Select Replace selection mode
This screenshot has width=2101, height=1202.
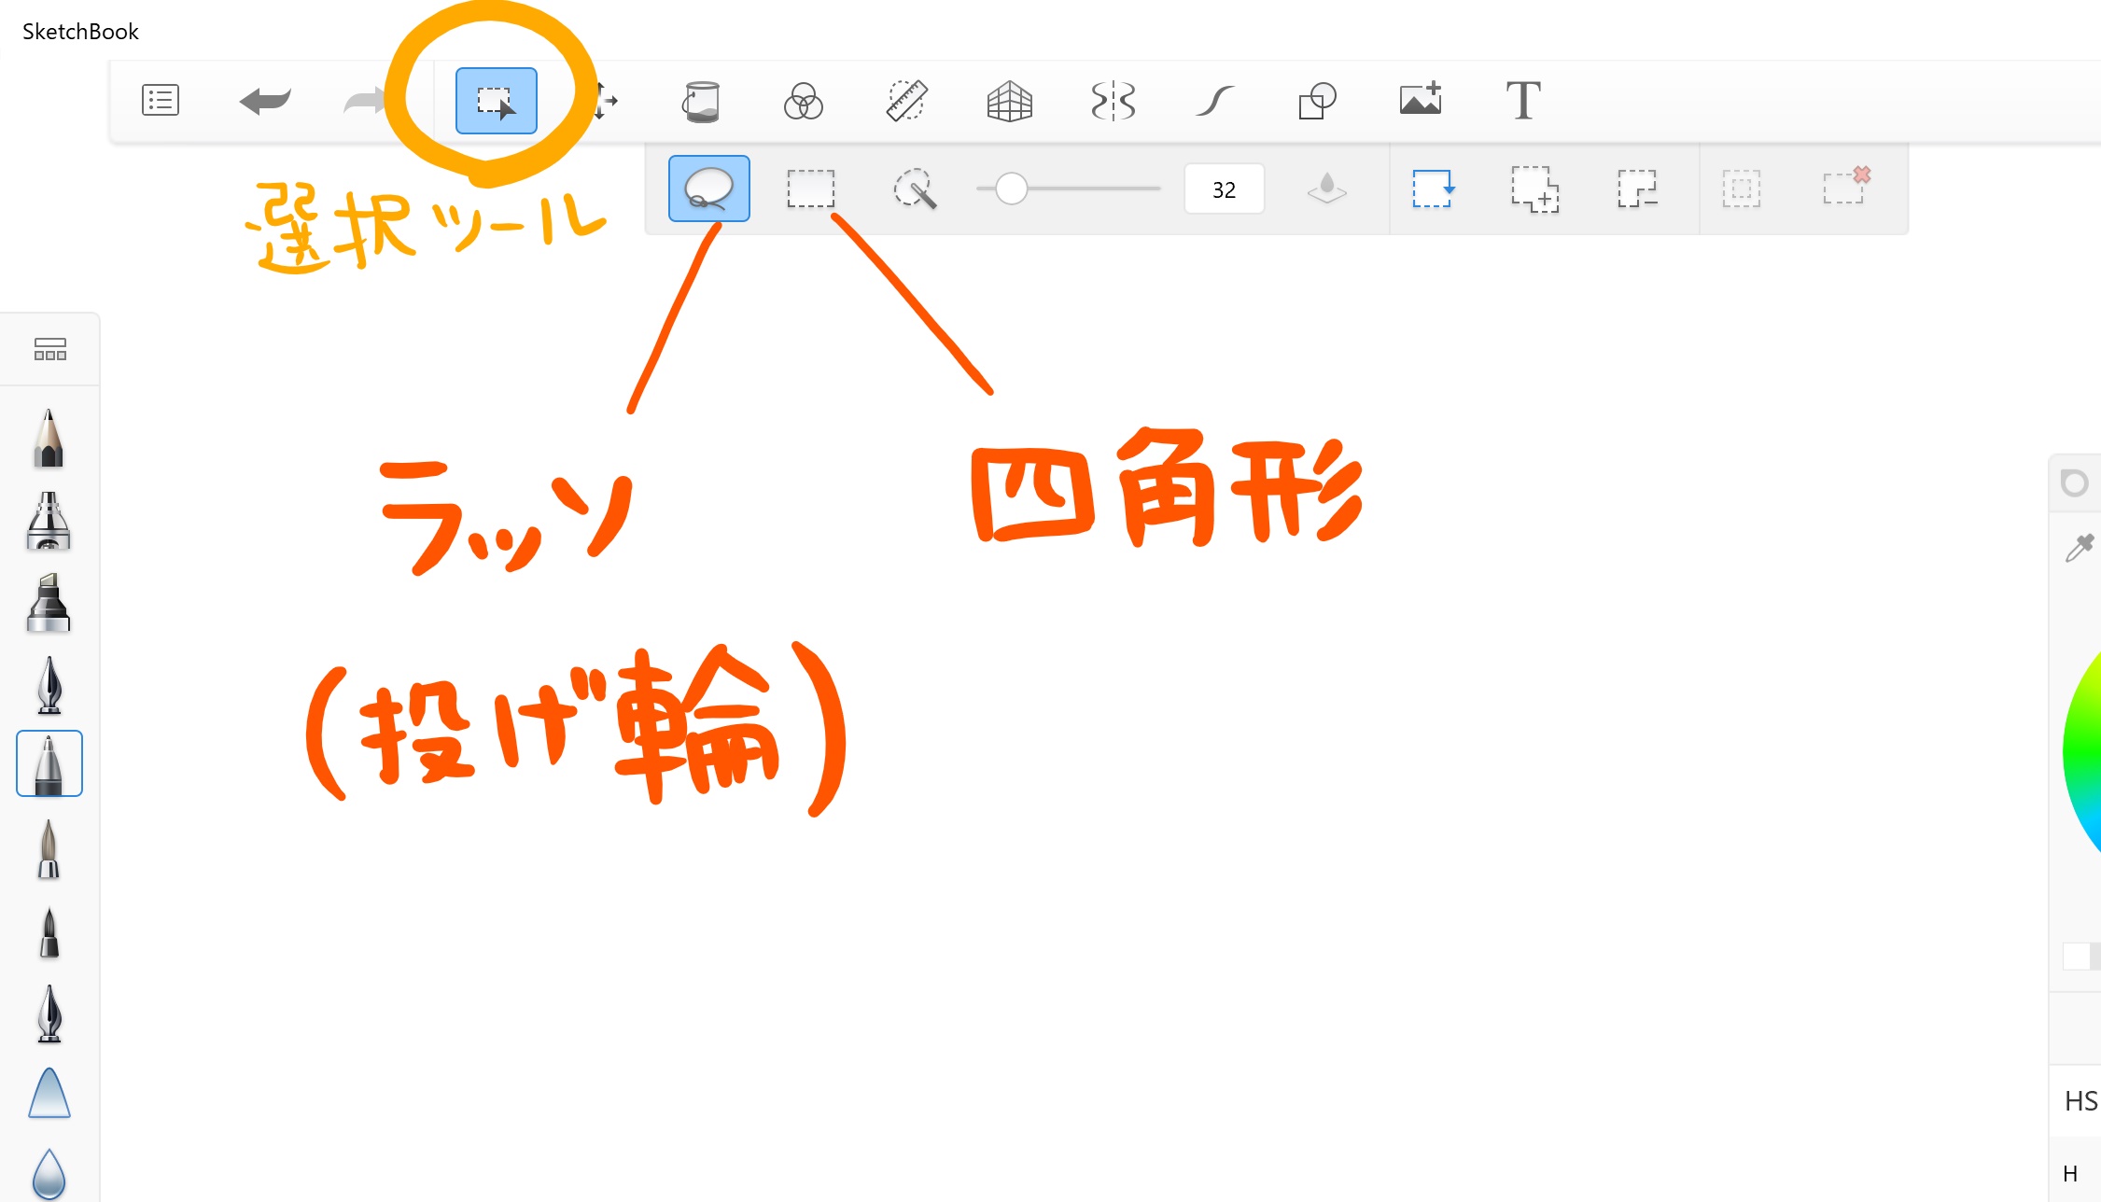1433,189
